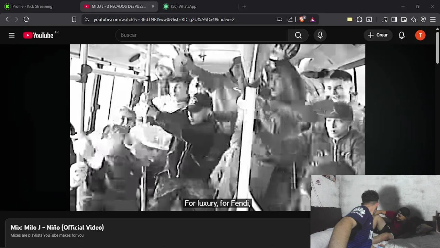This screenshot has height=248, width=440.
Task: Click the 'For luxury, for Fendi,' subtitle
Action: tap(218, 203)
